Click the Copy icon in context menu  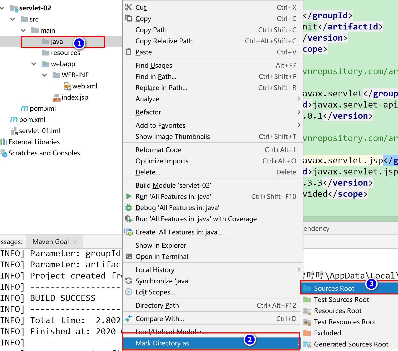129,18
